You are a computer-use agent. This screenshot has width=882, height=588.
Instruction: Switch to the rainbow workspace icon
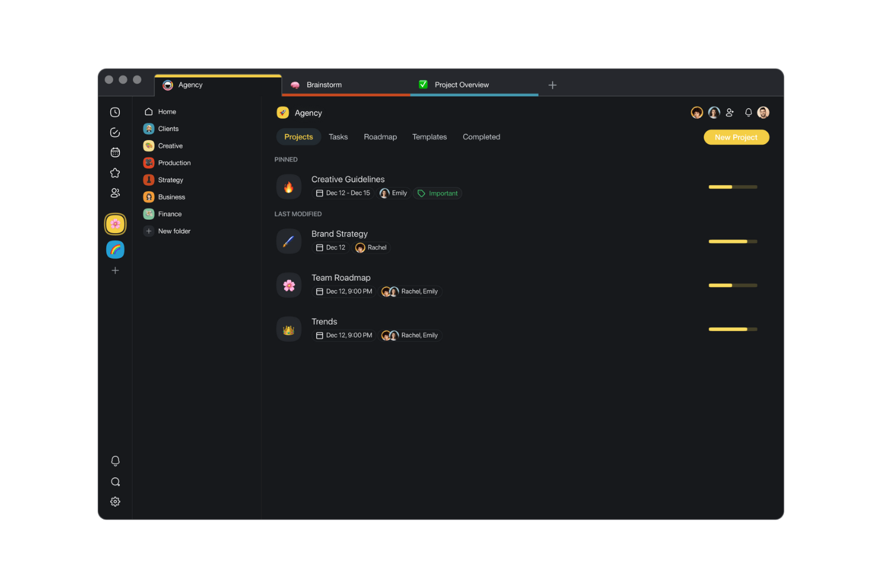(x=115, y=250)
